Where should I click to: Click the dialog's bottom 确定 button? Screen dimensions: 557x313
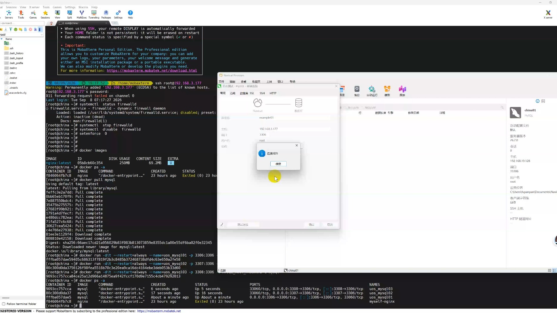(312, 225)
